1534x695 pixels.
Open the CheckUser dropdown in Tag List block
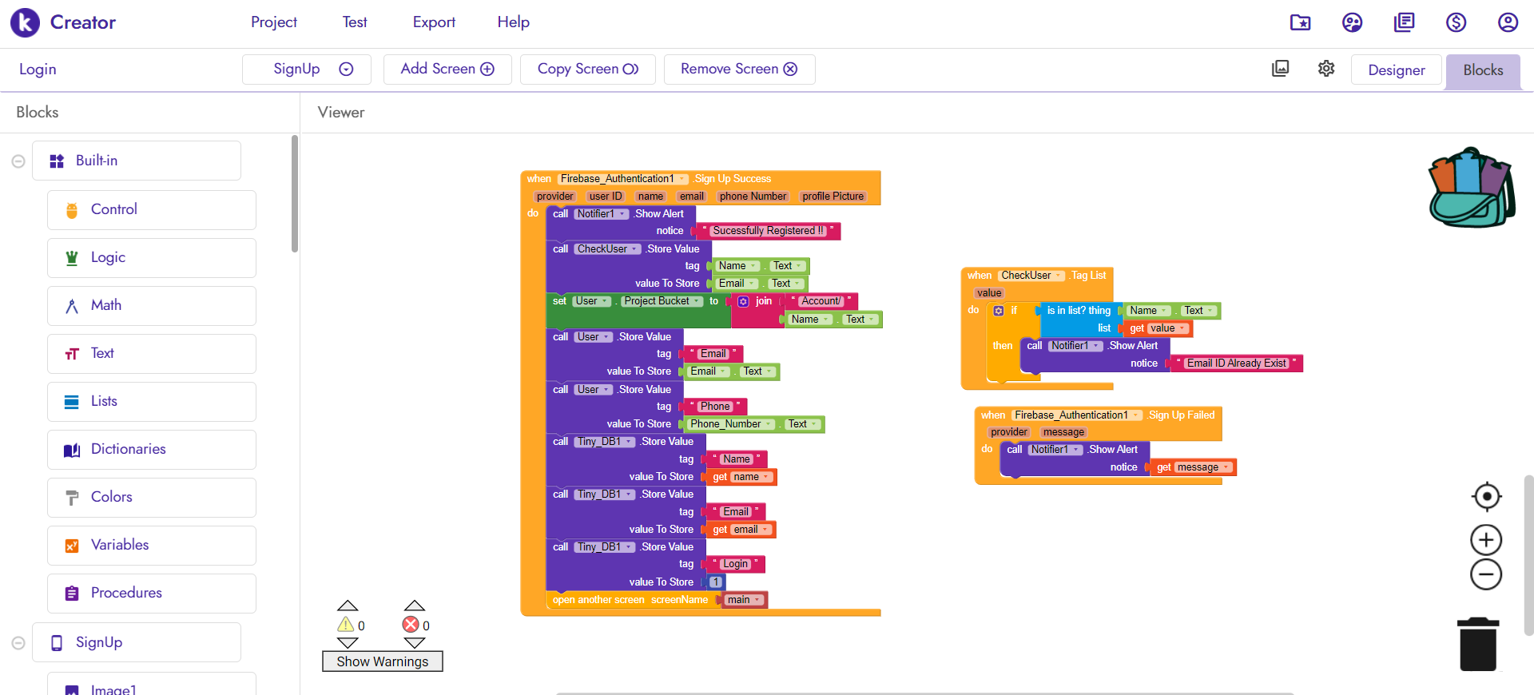click(1032, 276)
